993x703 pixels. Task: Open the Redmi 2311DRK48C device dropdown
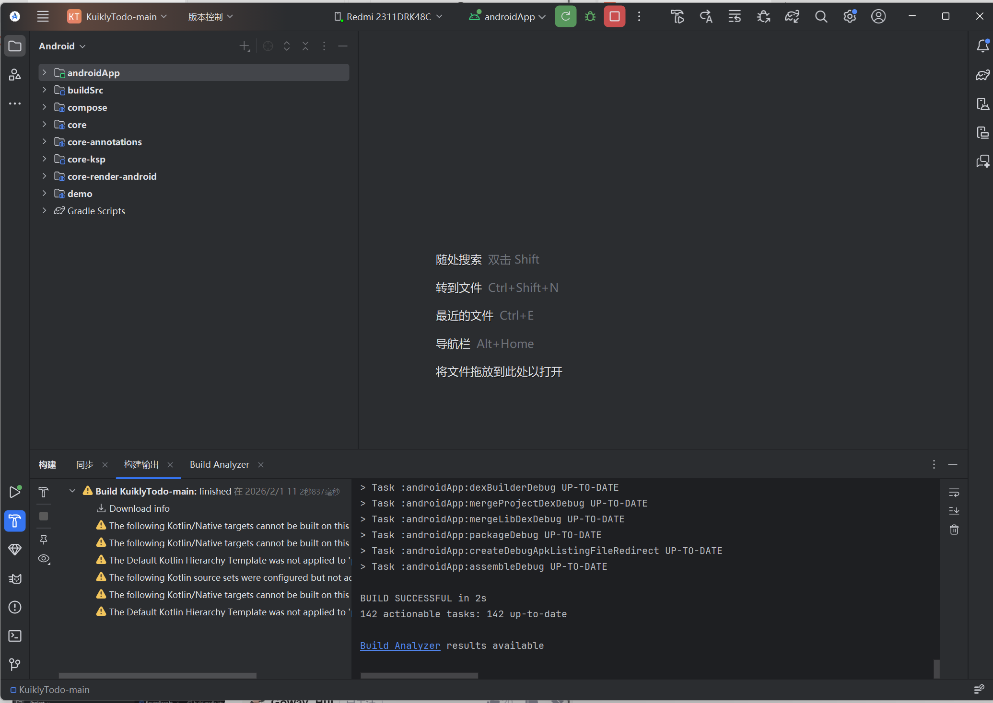tap(388, 17)
